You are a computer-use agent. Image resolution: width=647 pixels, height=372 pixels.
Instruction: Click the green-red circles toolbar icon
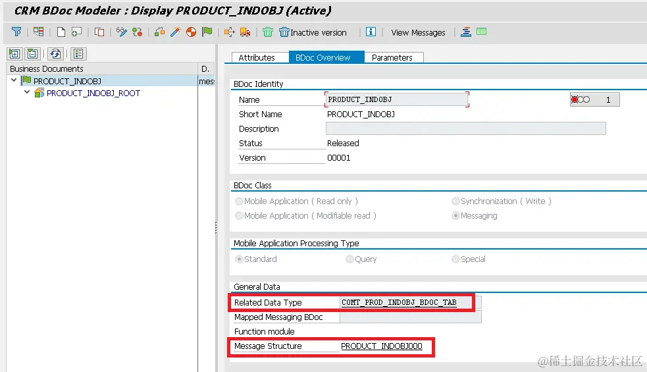[138, 32]
